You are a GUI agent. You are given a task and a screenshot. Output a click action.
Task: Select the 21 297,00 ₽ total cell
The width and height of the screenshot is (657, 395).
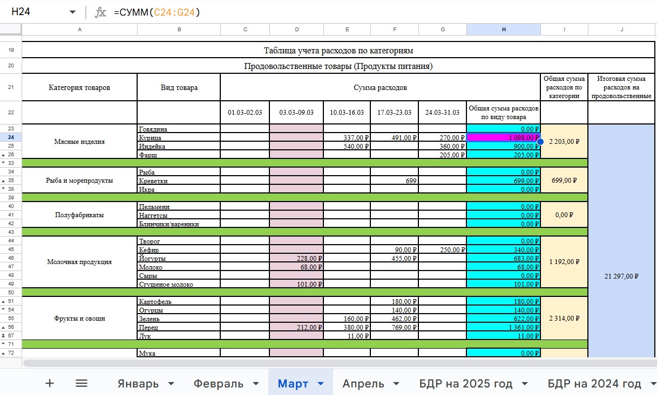click(x=621, y=276)
